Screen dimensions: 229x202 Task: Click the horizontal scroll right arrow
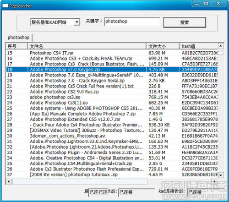coord(214,181)
